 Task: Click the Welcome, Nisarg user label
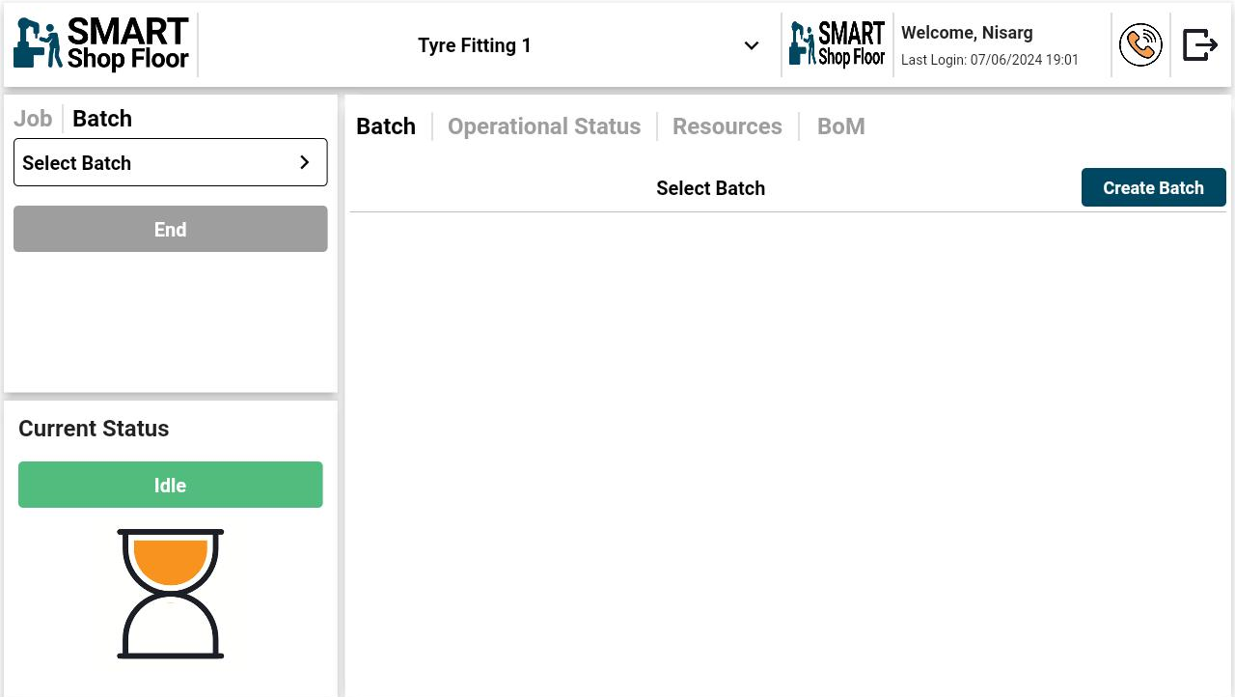pos(967,33)
